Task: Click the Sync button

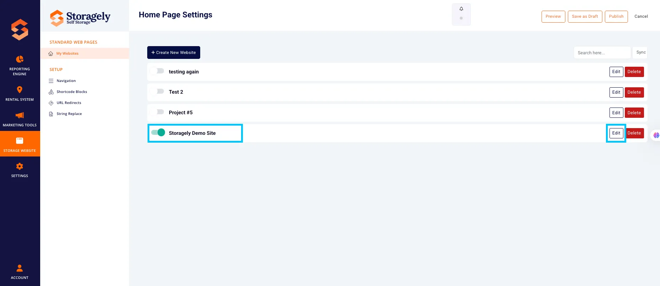Action: coord(641,53)
